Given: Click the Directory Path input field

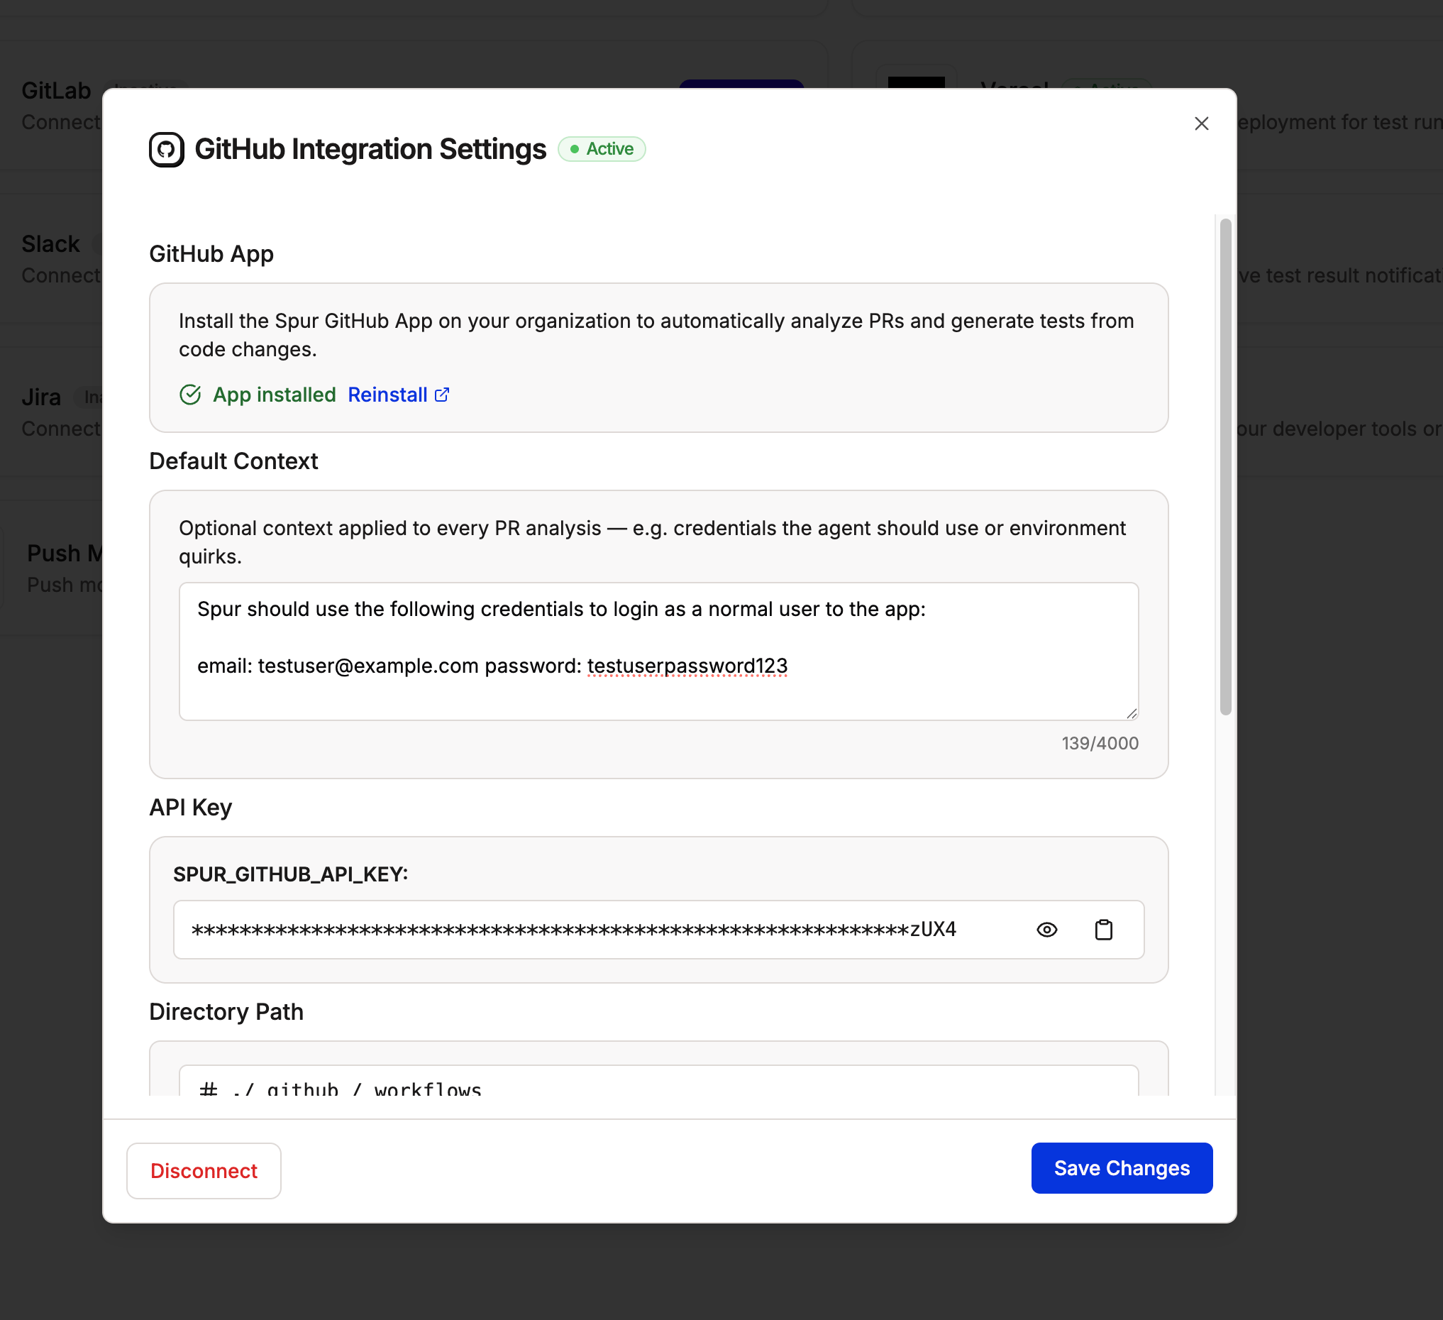Looking at the screenshot, I should pyautogui.click(x=658, y=1081).
